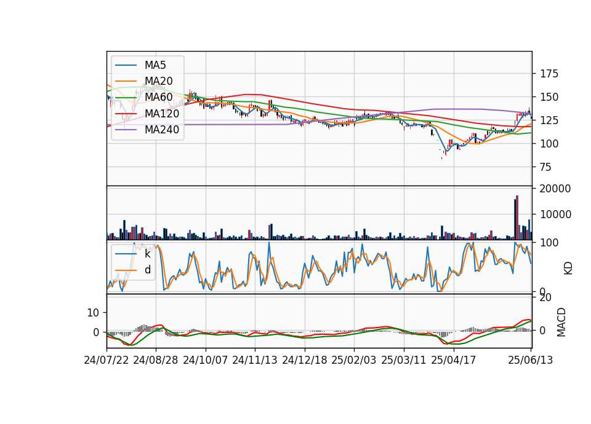The width and height of the screenshot is (591, 424).
Task: Click the 25/02/03 date axis label
Action: [354, 360]
